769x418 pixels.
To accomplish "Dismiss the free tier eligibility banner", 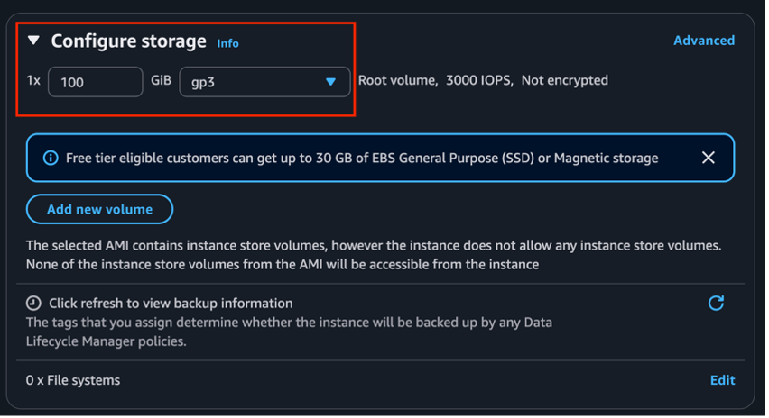I will click(709, 158).
